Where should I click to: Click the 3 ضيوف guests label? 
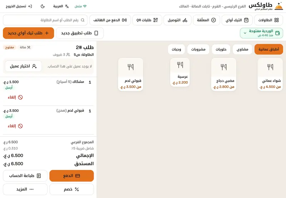[61, 55]
